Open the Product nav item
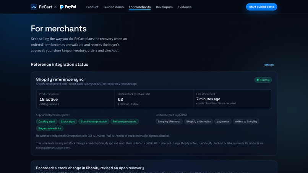Image resolution: width=308 pixels, height=173 pixels. click(x=92, y=7)
